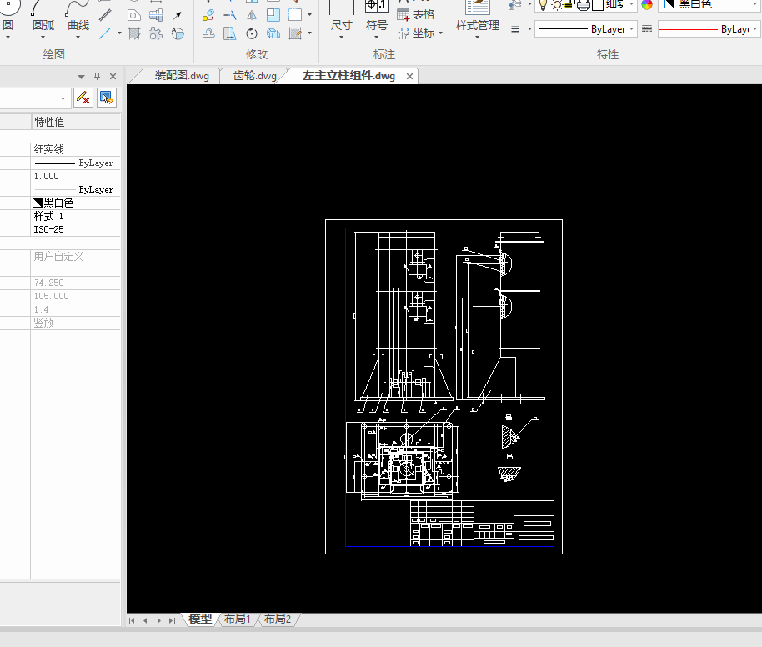The width and height of the screenshot is (762, 647).
Task: Click the quick select icon in properties panel
Action: tap(107, 98)
